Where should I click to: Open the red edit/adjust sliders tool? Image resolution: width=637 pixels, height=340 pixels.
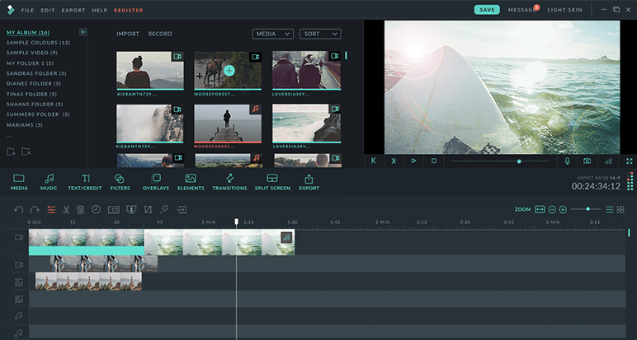tap(51, 209)
